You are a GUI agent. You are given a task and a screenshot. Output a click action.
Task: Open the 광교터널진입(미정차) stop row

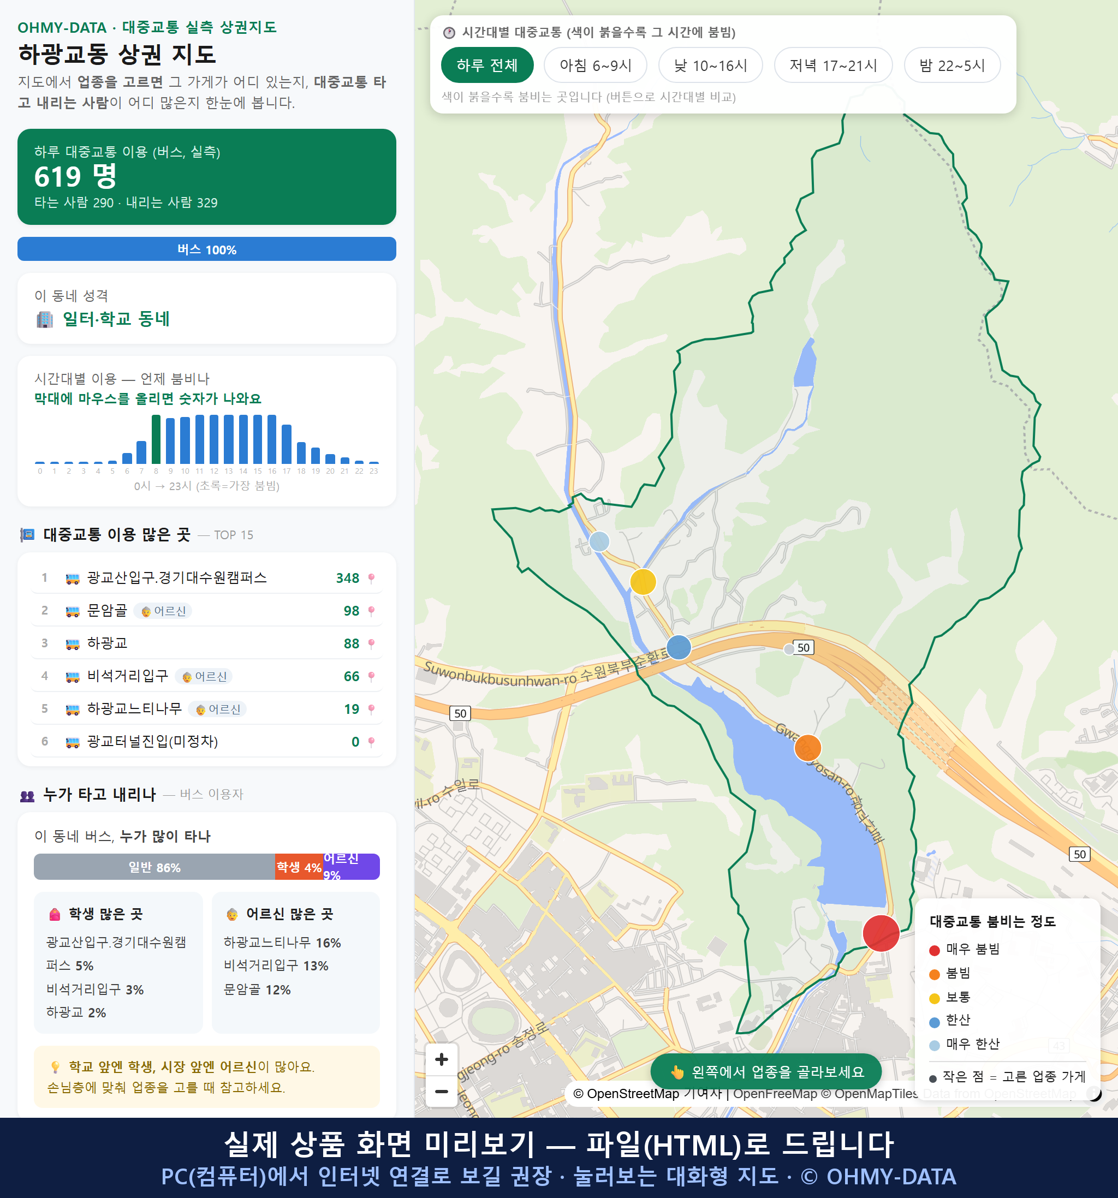tap(206, 741)
